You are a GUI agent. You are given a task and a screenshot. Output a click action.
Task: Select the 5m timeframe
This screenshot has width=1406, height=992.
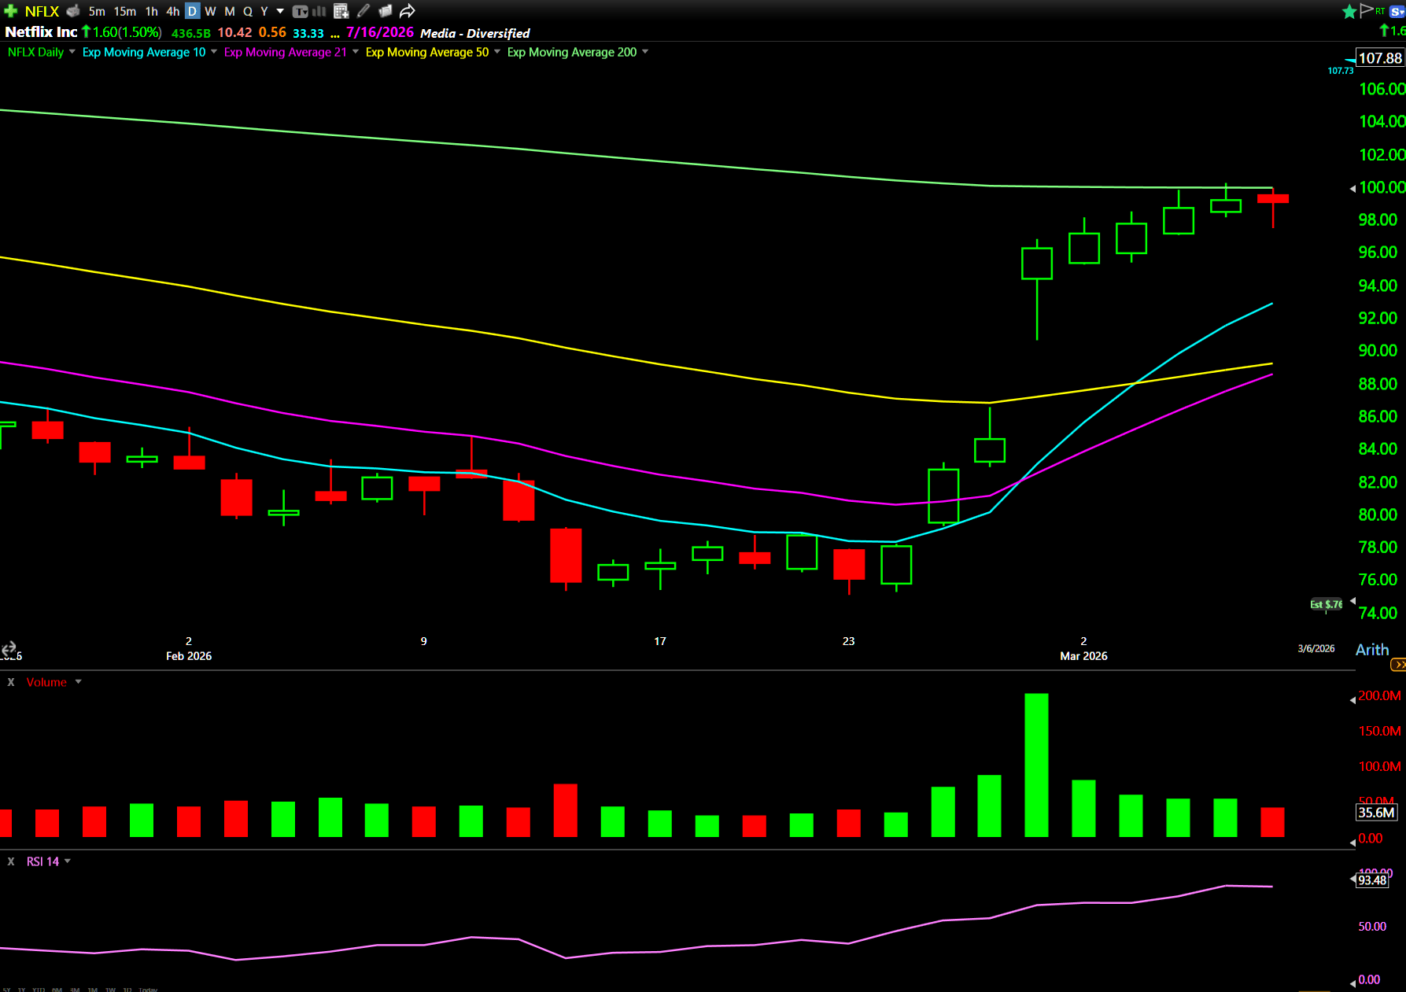point(97,11)
